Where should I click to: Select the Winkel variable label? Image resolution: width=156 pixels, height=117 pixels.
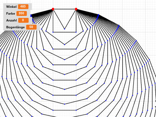11,7
